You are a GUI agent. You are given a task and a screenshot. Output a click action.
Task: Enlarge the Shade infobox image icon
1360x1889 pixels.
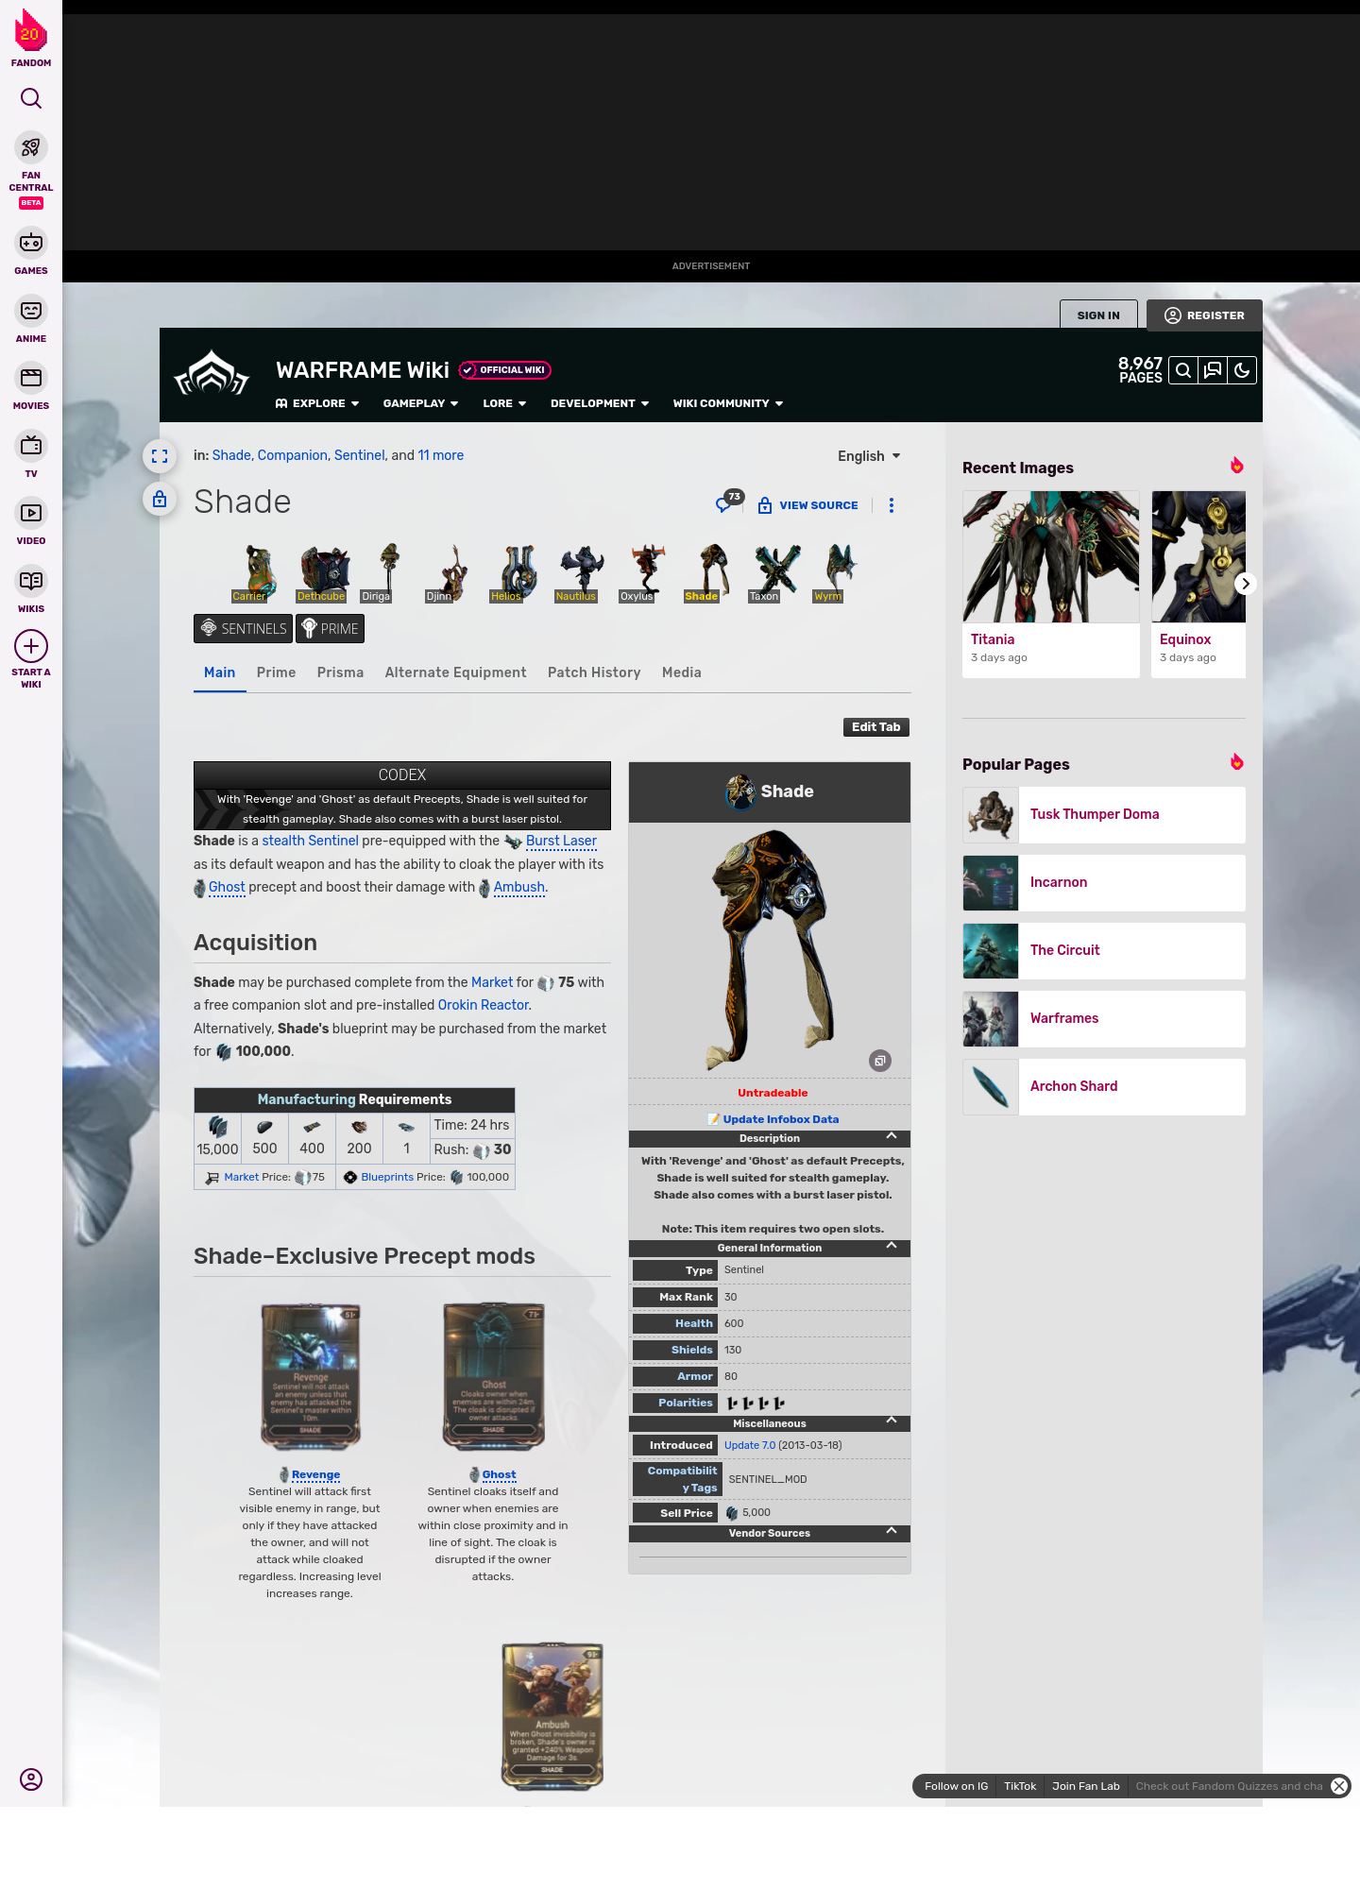(x=879, y=1061)
